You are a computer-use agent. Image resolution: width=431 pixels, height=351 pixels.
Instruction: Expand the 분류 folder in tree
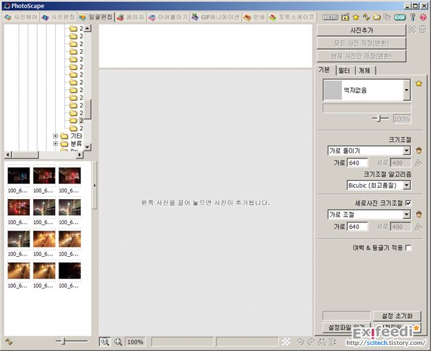click(x=55, y=143)
